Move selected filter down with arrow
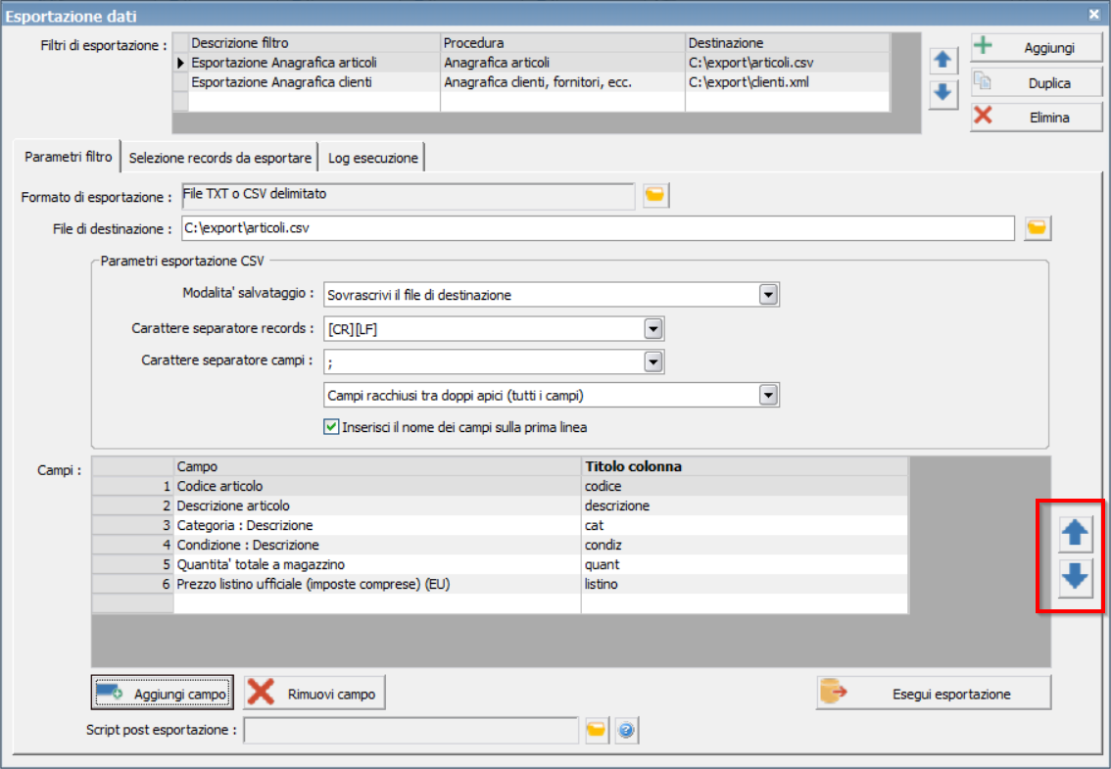 [943, 93]
